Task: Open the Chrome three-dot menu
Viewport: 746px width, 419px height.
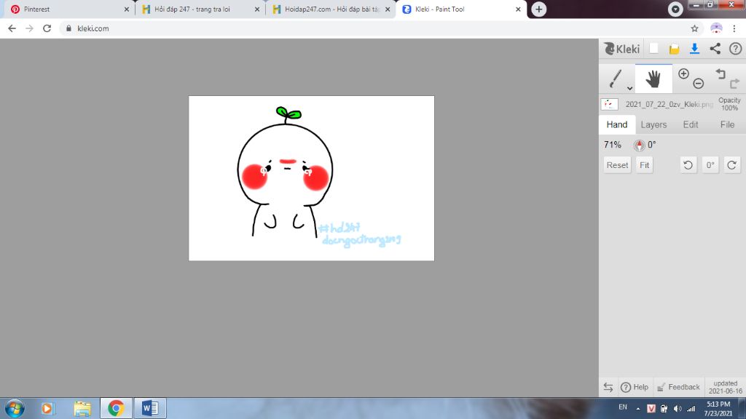Action: click(734, 28)
